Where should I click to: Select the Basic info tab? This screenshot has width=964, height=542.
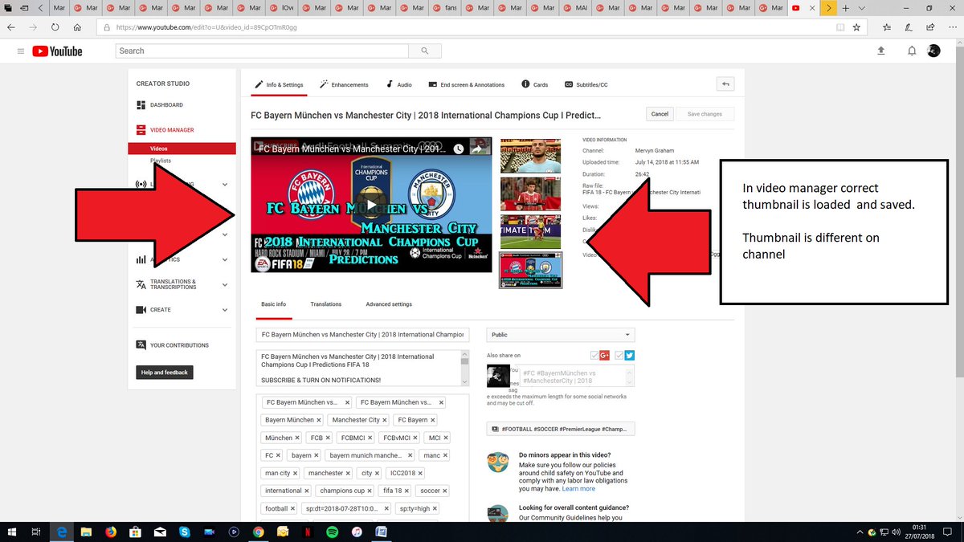click(273, 304)
